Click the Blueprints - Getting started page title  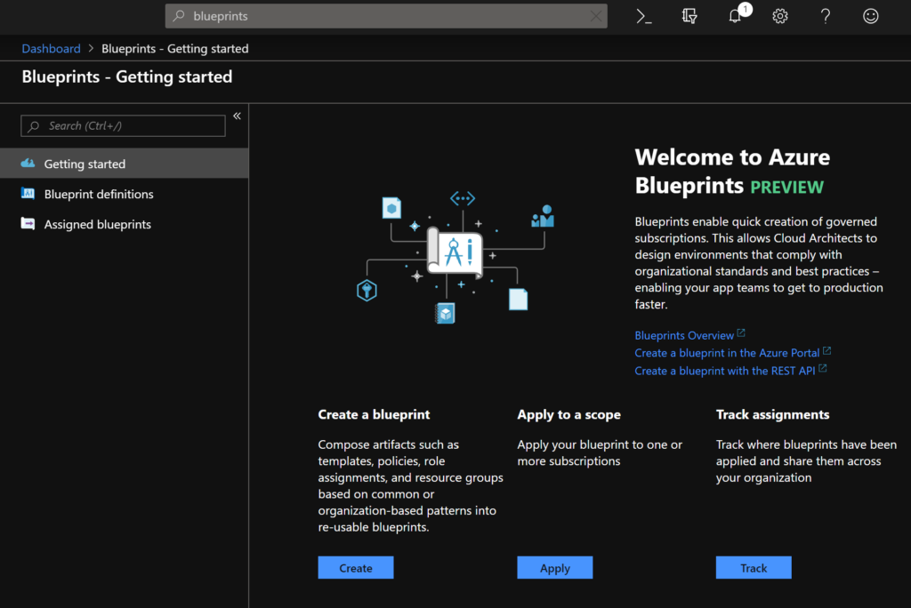[126, 76]
